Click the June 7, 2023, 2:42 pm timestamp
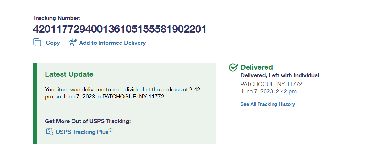The height and width of the screenshot is (149, 380). [x=268, y=91]
